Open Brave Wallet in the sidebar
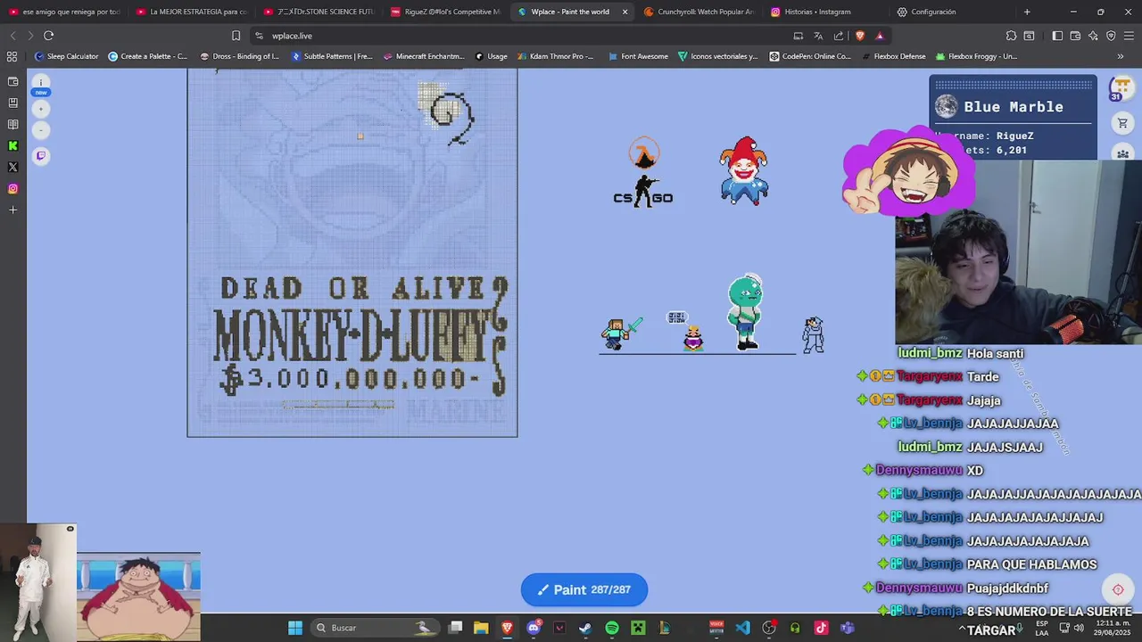1142x642 pixels. point(12,81)
